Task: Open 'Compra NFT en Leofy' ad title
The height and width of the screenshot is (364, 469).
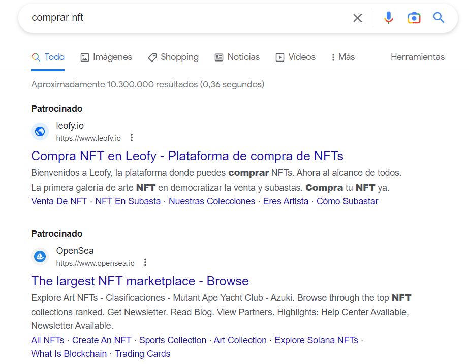Action: [187, 156]
